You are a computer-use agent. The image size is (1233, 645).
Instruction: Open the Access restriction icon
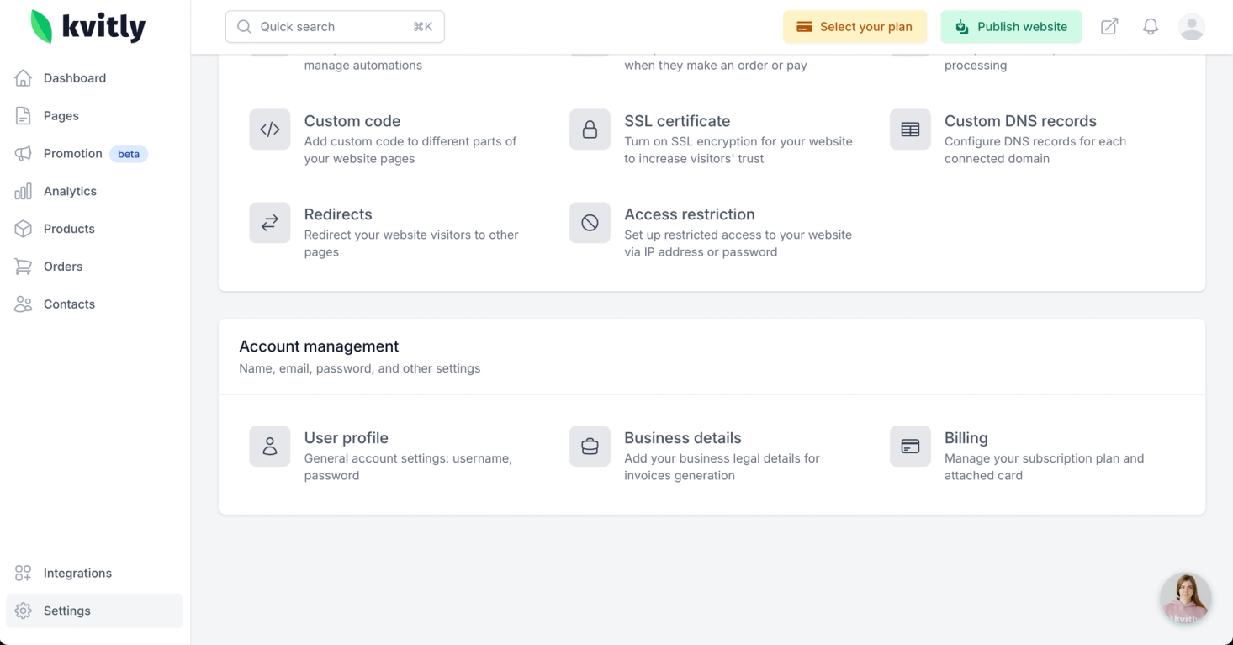click(590, 223)
